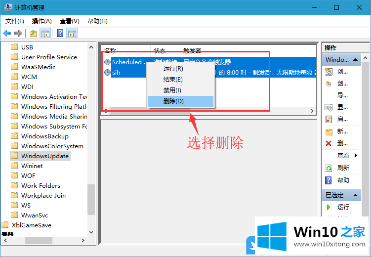Select the sih task row

210,73
